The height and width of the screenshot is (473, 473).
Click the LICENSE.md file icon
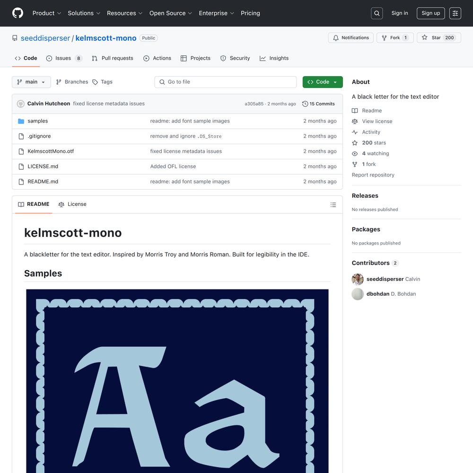(x=21, y=166)
